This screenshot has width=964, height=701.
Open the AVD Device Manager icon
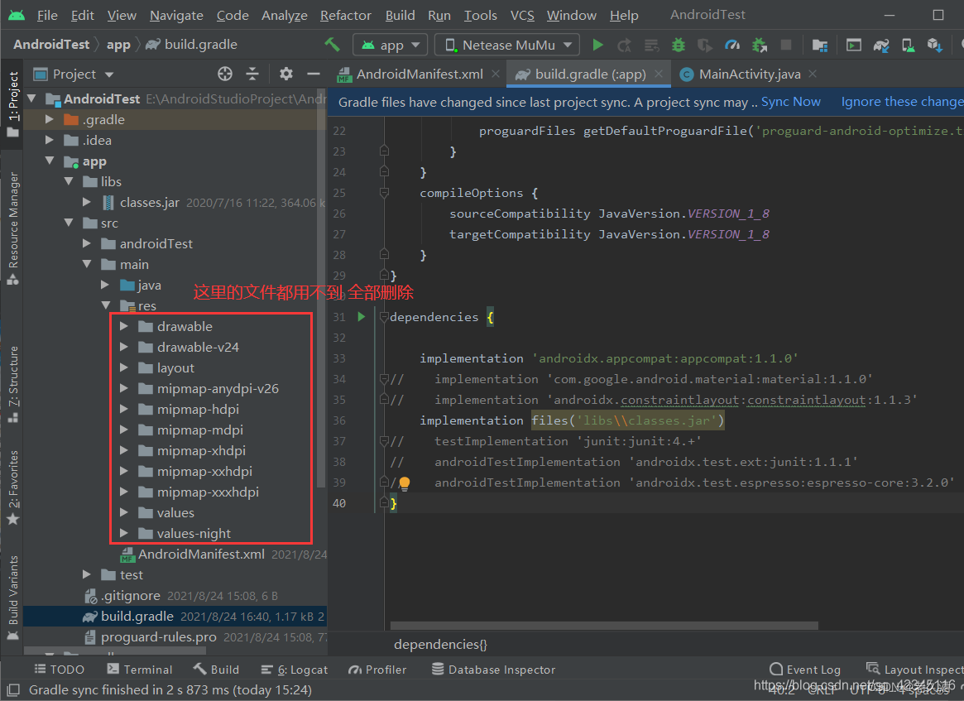point(908,45)
